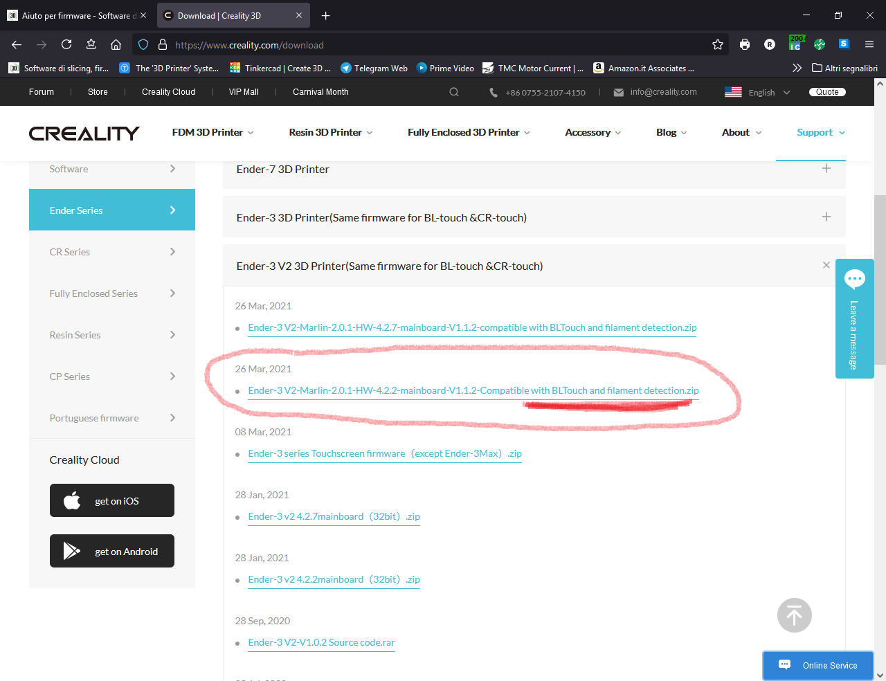Screen dimensions: 886x681
Task: Expand the Ender-7 3D Printer section
Action: [826, 169]
